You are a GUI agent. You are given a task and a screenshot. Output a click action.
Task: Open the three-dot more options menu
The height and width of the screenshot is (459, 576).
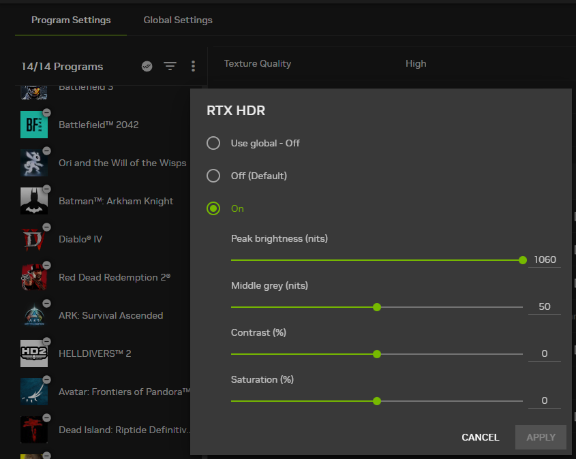(193, 66)
